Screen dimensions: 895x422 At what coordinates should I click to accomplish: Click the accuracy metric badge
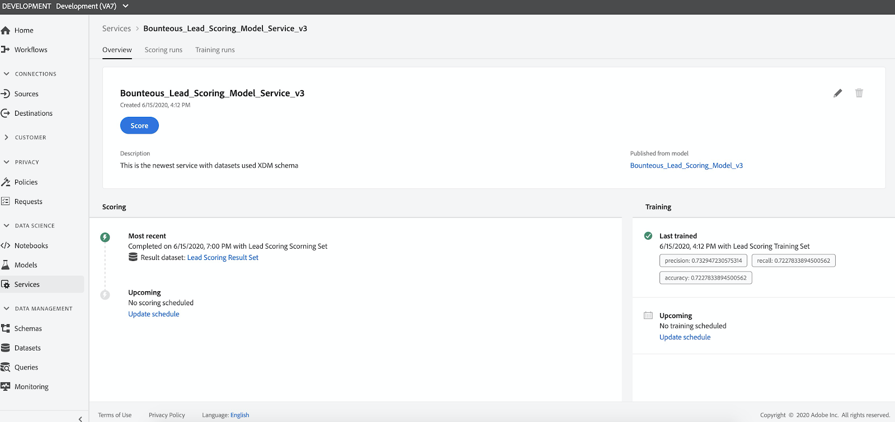(705, 278)
